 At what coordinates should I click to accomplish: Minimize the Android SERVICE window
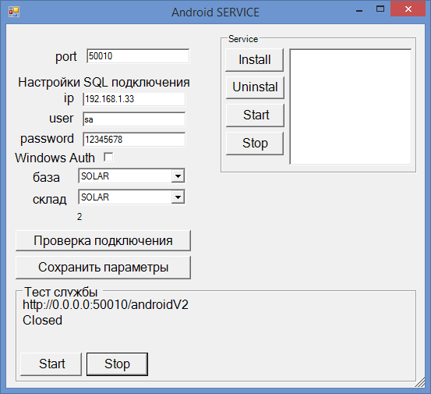point(359,10)
